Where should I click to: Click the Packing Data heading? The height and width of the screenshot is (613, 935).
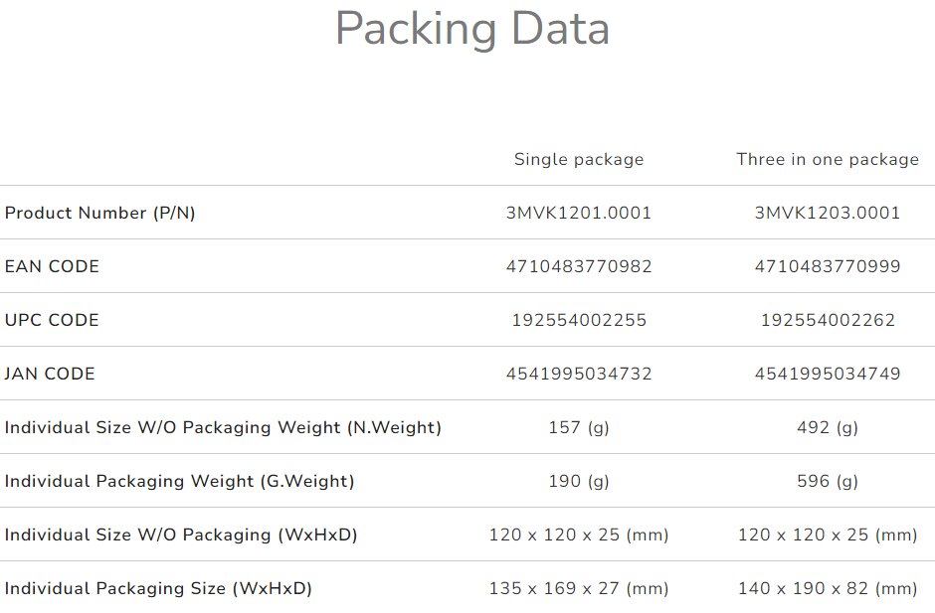click(x=472, y=29)
